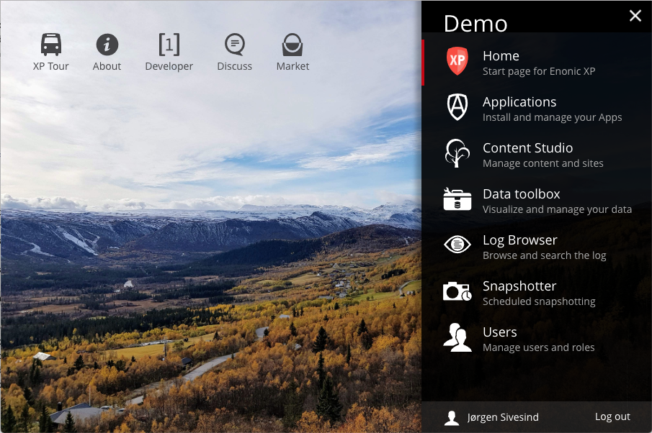Click the Content Studio tree icon
The image size is (652, 433).
tap(457, 153)
